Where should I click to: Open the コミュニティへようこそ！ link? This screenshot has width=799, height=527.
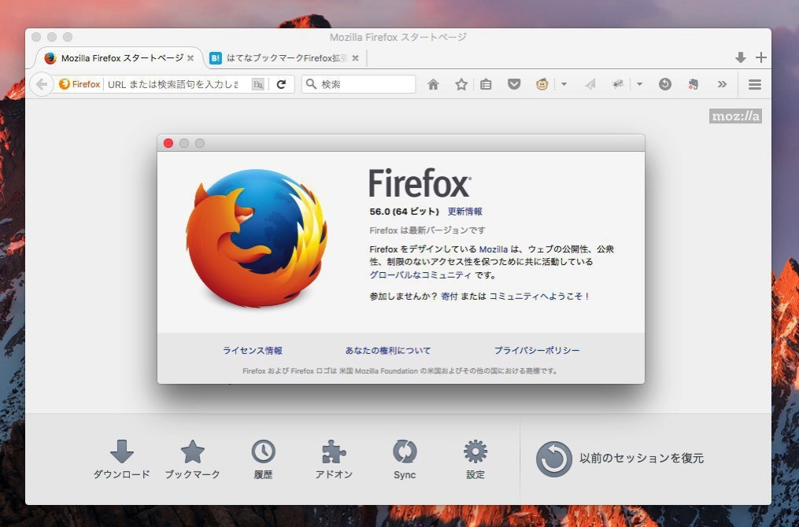[539, 296]
